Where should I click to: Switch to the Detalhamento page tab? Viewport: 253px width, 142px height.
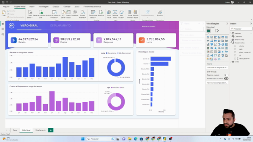click(x=40, y=130)
